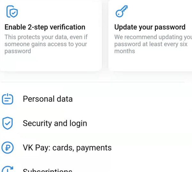Click the VK Pay ruble coin icon
This screenshot has width=192, height=172.
click(8, 148)
